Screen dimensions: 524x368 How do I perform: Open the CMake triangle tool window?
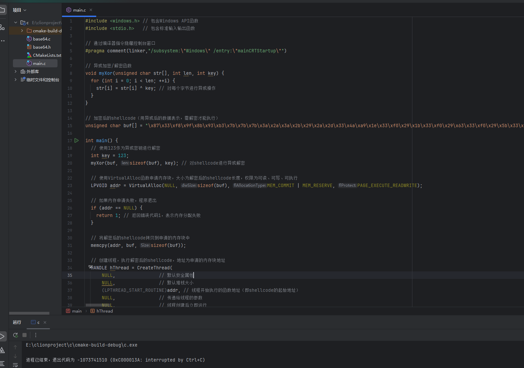pos(2,350)
